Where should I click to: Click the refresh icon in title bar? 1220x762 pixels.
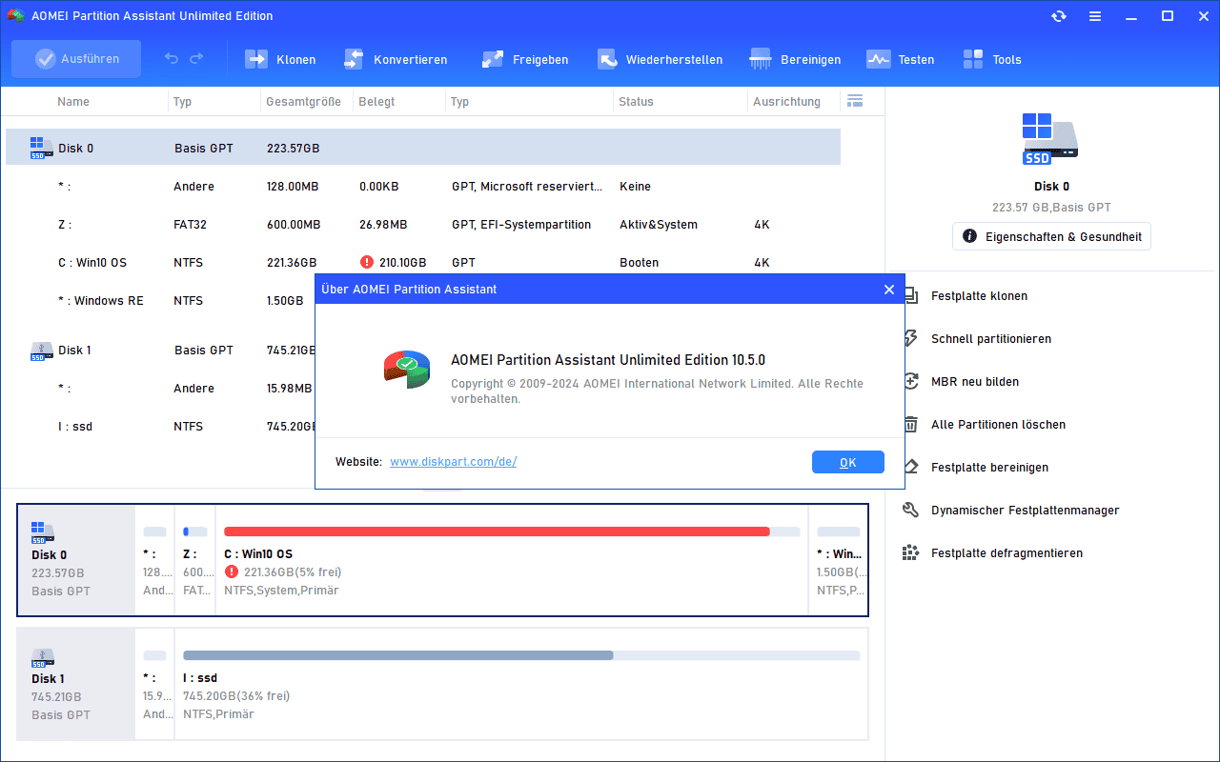pos(1059,16)
